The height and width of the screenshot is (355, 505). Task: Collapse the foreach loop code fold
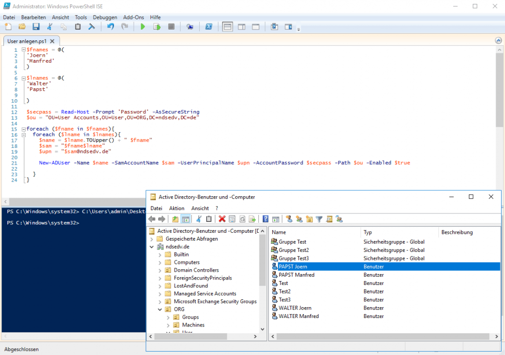[23, 129]
